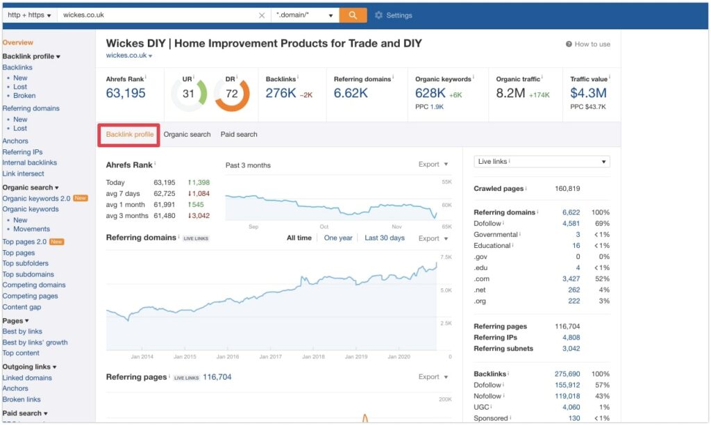This screenshot has width=711, height=425.
Task: Click Referring IPs count 4,808
Action: (571, 337)
